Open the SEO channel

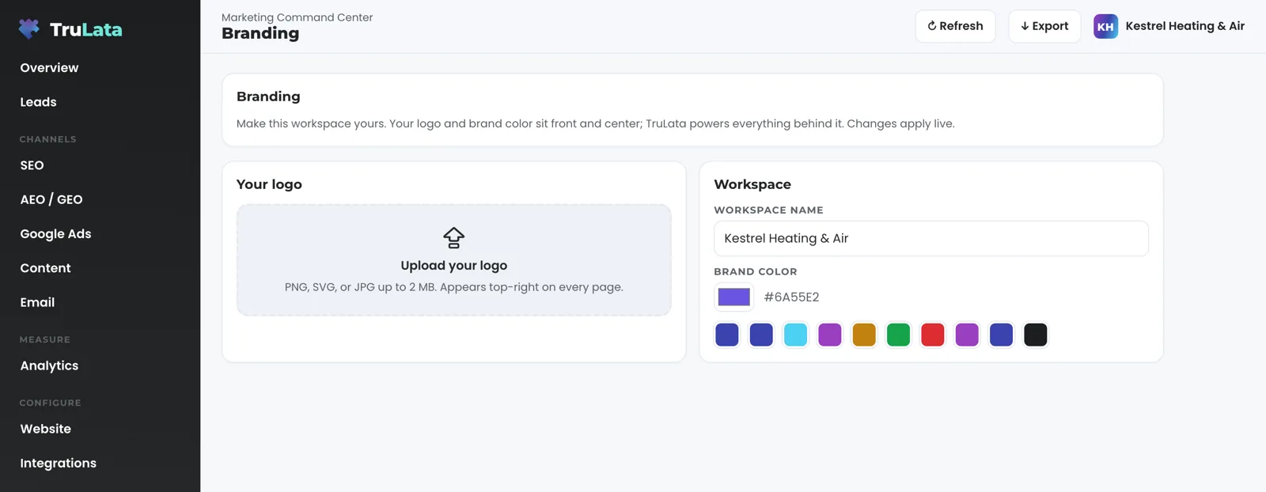click(x=32, y=165)
